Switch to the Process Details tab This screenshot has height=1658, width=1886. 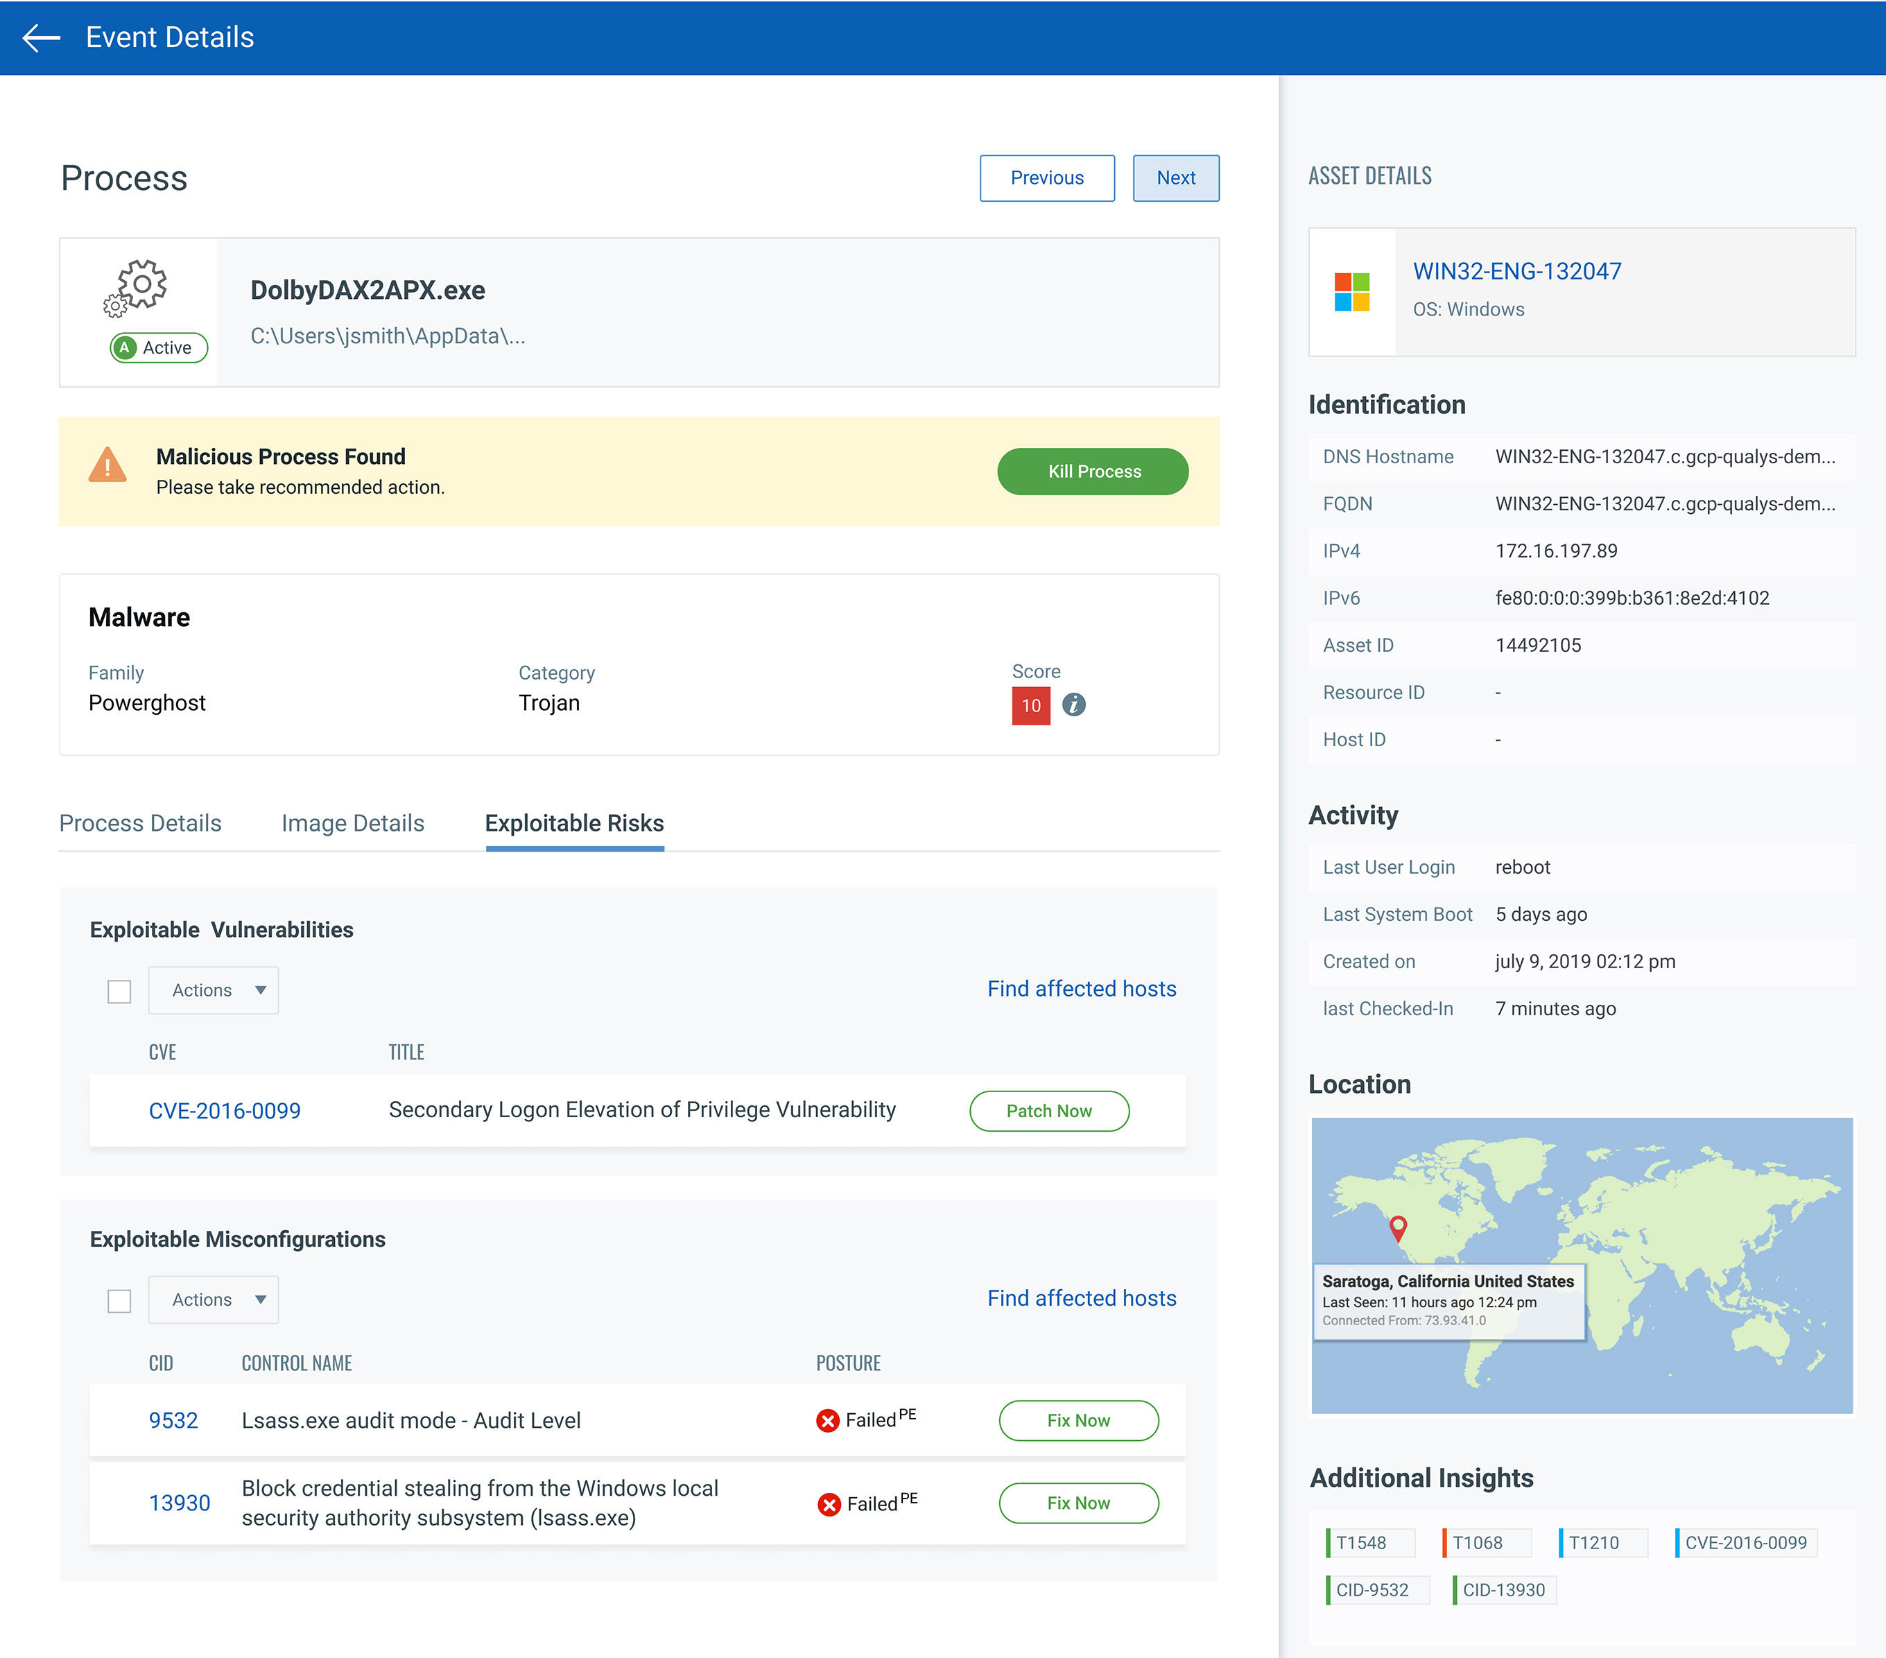click(140, 823)
